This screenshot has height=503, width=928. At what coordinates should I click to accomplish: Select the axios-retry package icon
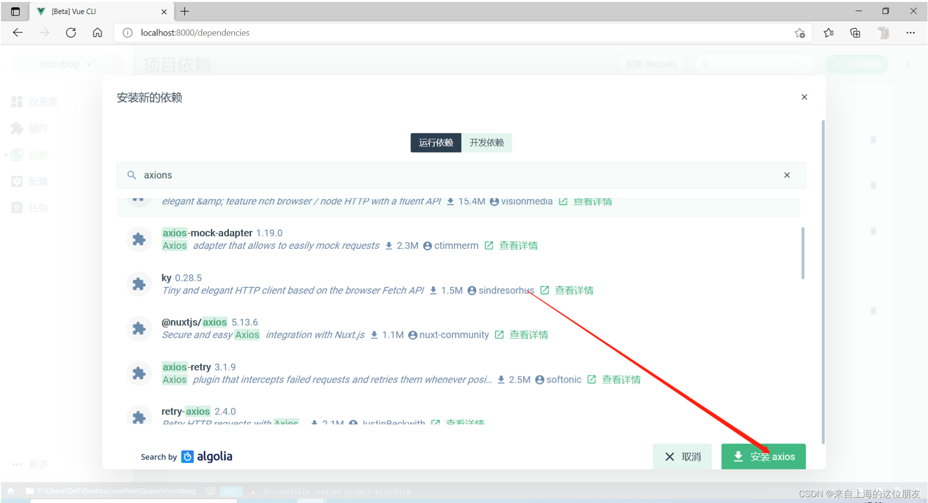139,374
